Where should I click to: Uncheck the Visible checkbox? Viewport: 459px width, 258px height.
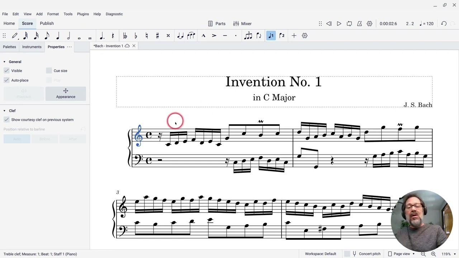point(6,71)
